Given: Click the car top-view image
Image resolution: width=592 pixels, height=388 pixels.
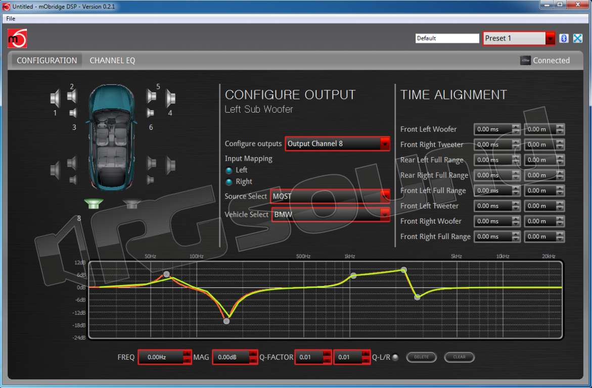Looking at the screenshot, I should [112, 137].
